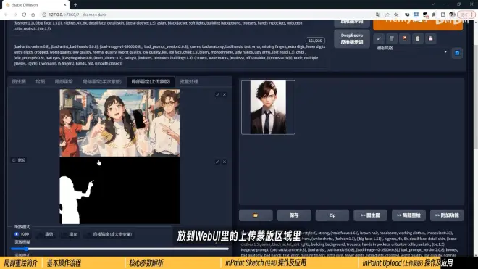This screenshot has width=478, height=269.
Task: Click the Zip button
Action: tap(332, 215)
